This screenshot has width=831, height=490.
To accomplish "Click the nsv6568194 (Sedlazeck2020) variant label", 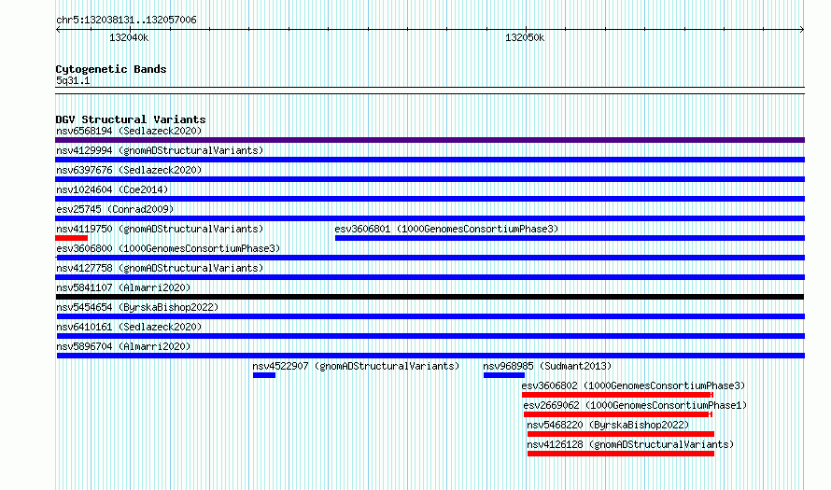I will [129, 131].
